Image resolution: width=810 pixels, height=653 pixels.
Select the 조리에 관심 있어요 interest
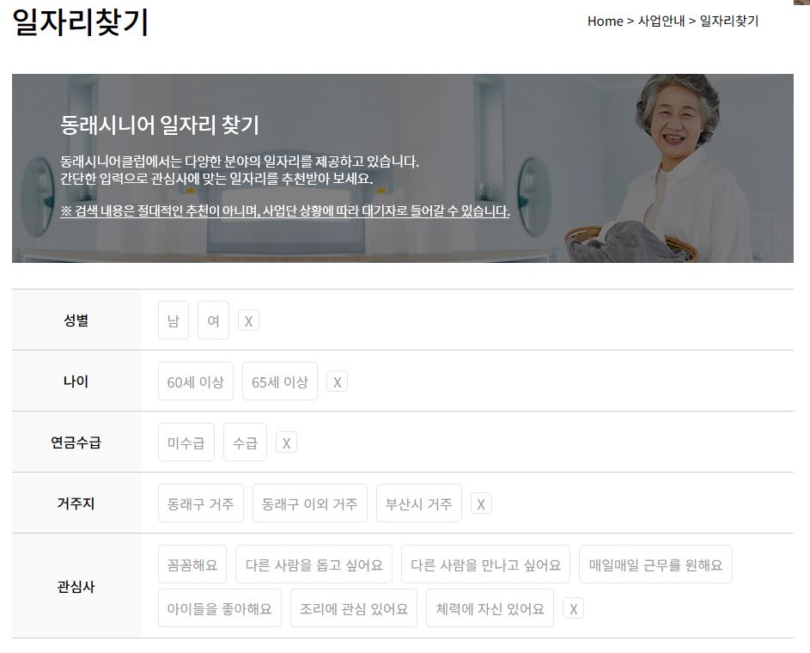pos(353,607)
